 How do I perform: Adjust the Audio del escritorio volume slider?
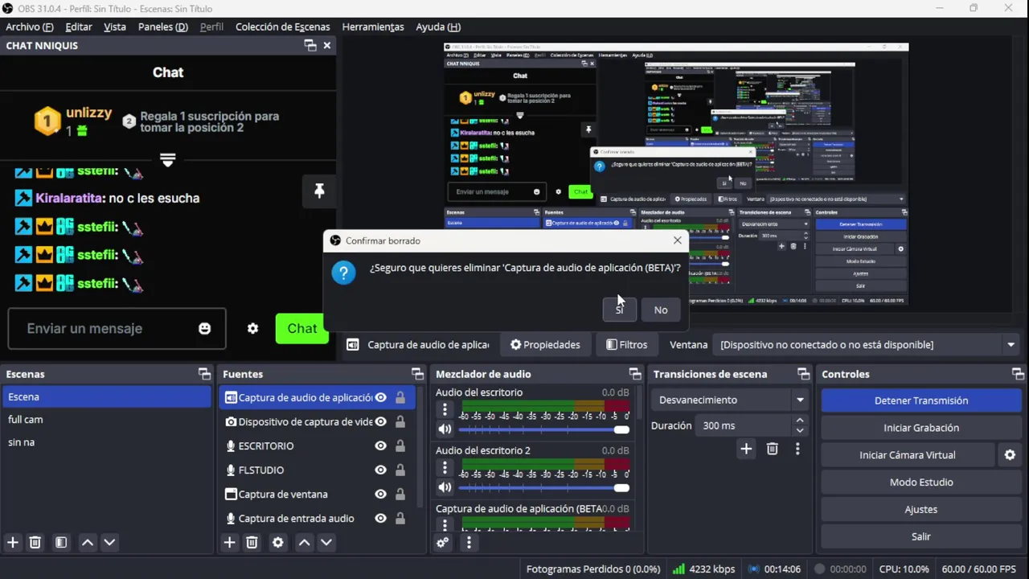pyautogui.click(x=544, y=429)
